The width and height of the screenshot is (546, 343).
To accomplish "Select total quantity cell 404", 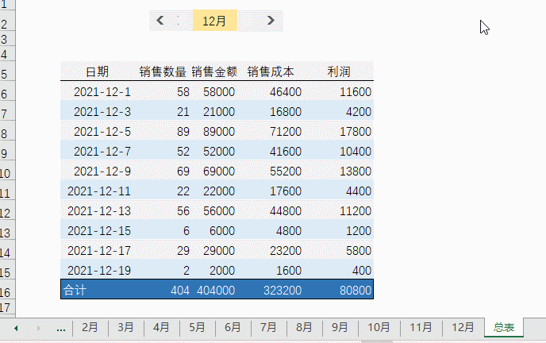I will [x=179, y=291].
